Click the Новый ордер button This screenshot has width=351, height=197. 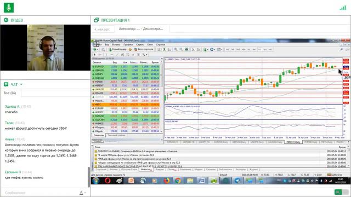pos(117,49)
